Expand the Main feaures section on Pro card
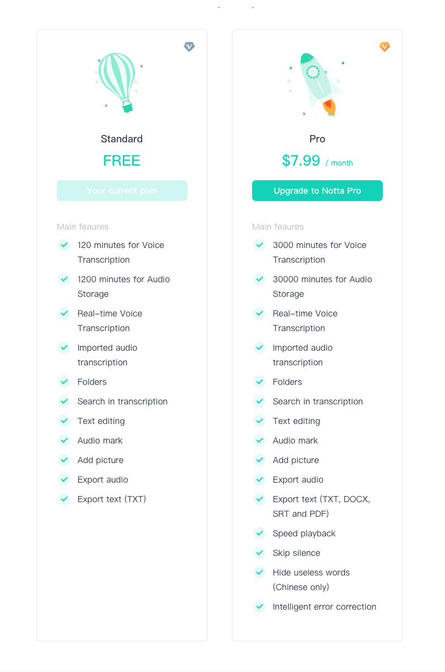 (278, 227)
